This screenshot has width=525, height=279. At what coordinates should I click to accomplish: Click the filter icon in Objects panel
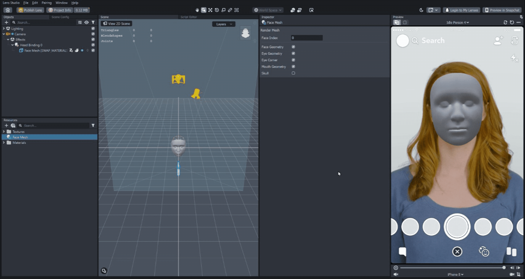93,22
